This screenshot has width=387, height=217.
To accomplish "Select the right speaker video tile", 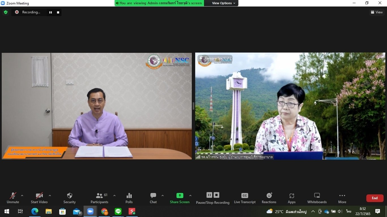I will point(290,106).
